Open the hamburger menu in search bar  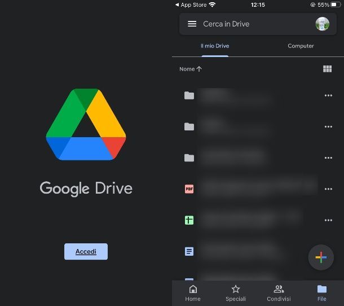point(192,24)
